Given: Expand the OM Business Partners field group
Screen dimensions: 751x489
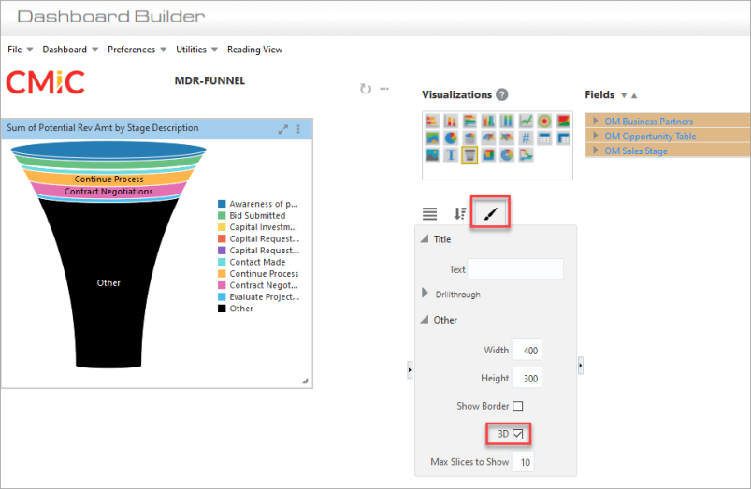Looking at the screenshot, I should (595, 122).
